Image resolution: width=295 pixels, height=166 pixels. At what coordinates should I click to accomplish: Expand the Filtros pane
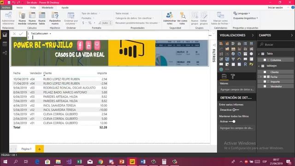(x=214, y=45)
